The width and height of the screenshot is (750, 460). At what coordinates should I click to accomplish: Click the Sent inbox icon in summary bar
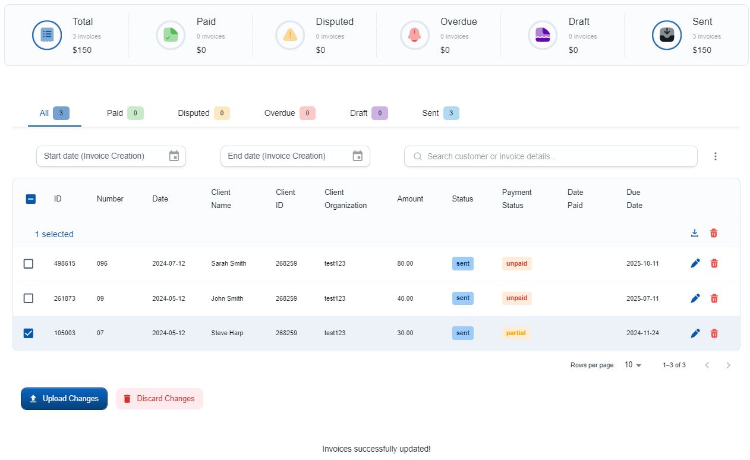coord(666,34)
